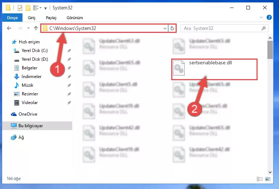
Task: Select Bu bilgisayar in navigation pane
Action: (x=37, y=126)
